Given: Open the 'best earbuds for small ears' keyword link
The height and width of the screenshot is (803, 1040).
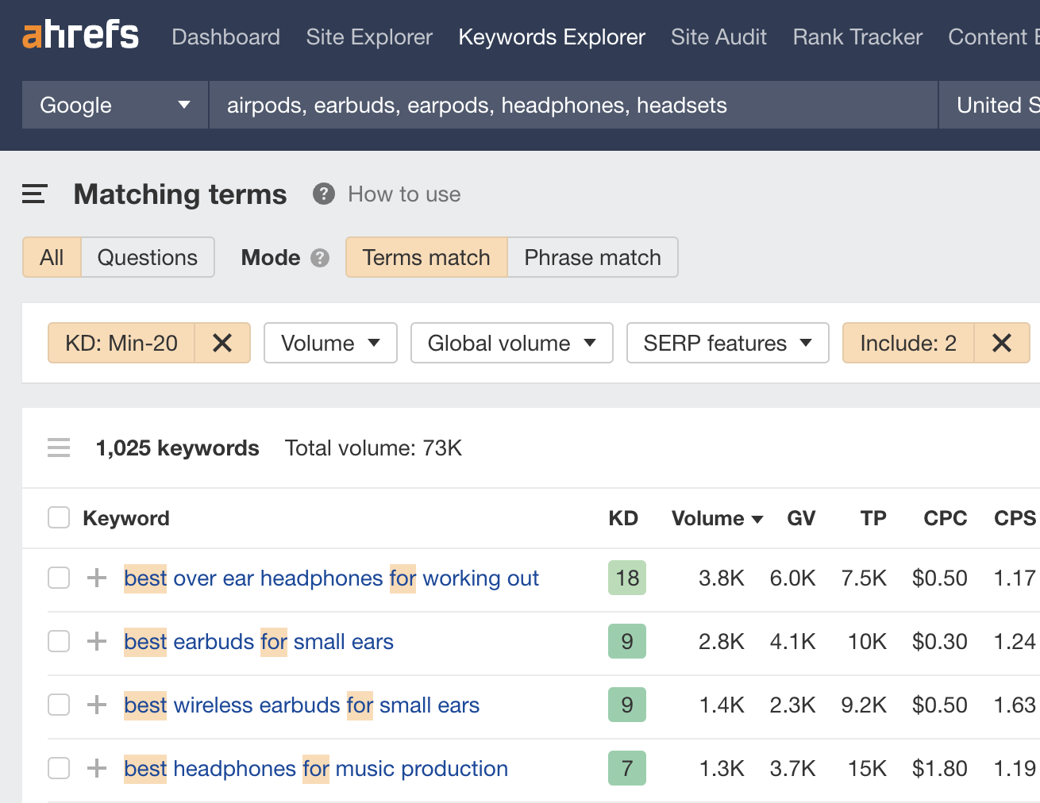Looking at the screenshot, I should pos(258,641).
